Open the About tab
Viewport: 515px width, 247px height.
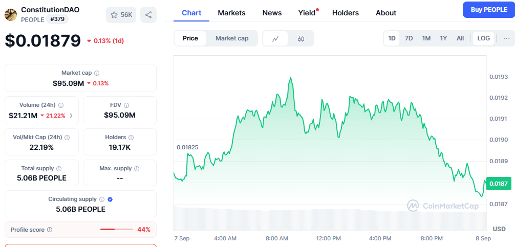point(386,13)
